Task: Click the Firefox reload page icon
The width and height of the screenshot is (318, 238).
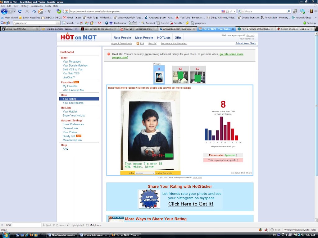Action: point(20,11)
